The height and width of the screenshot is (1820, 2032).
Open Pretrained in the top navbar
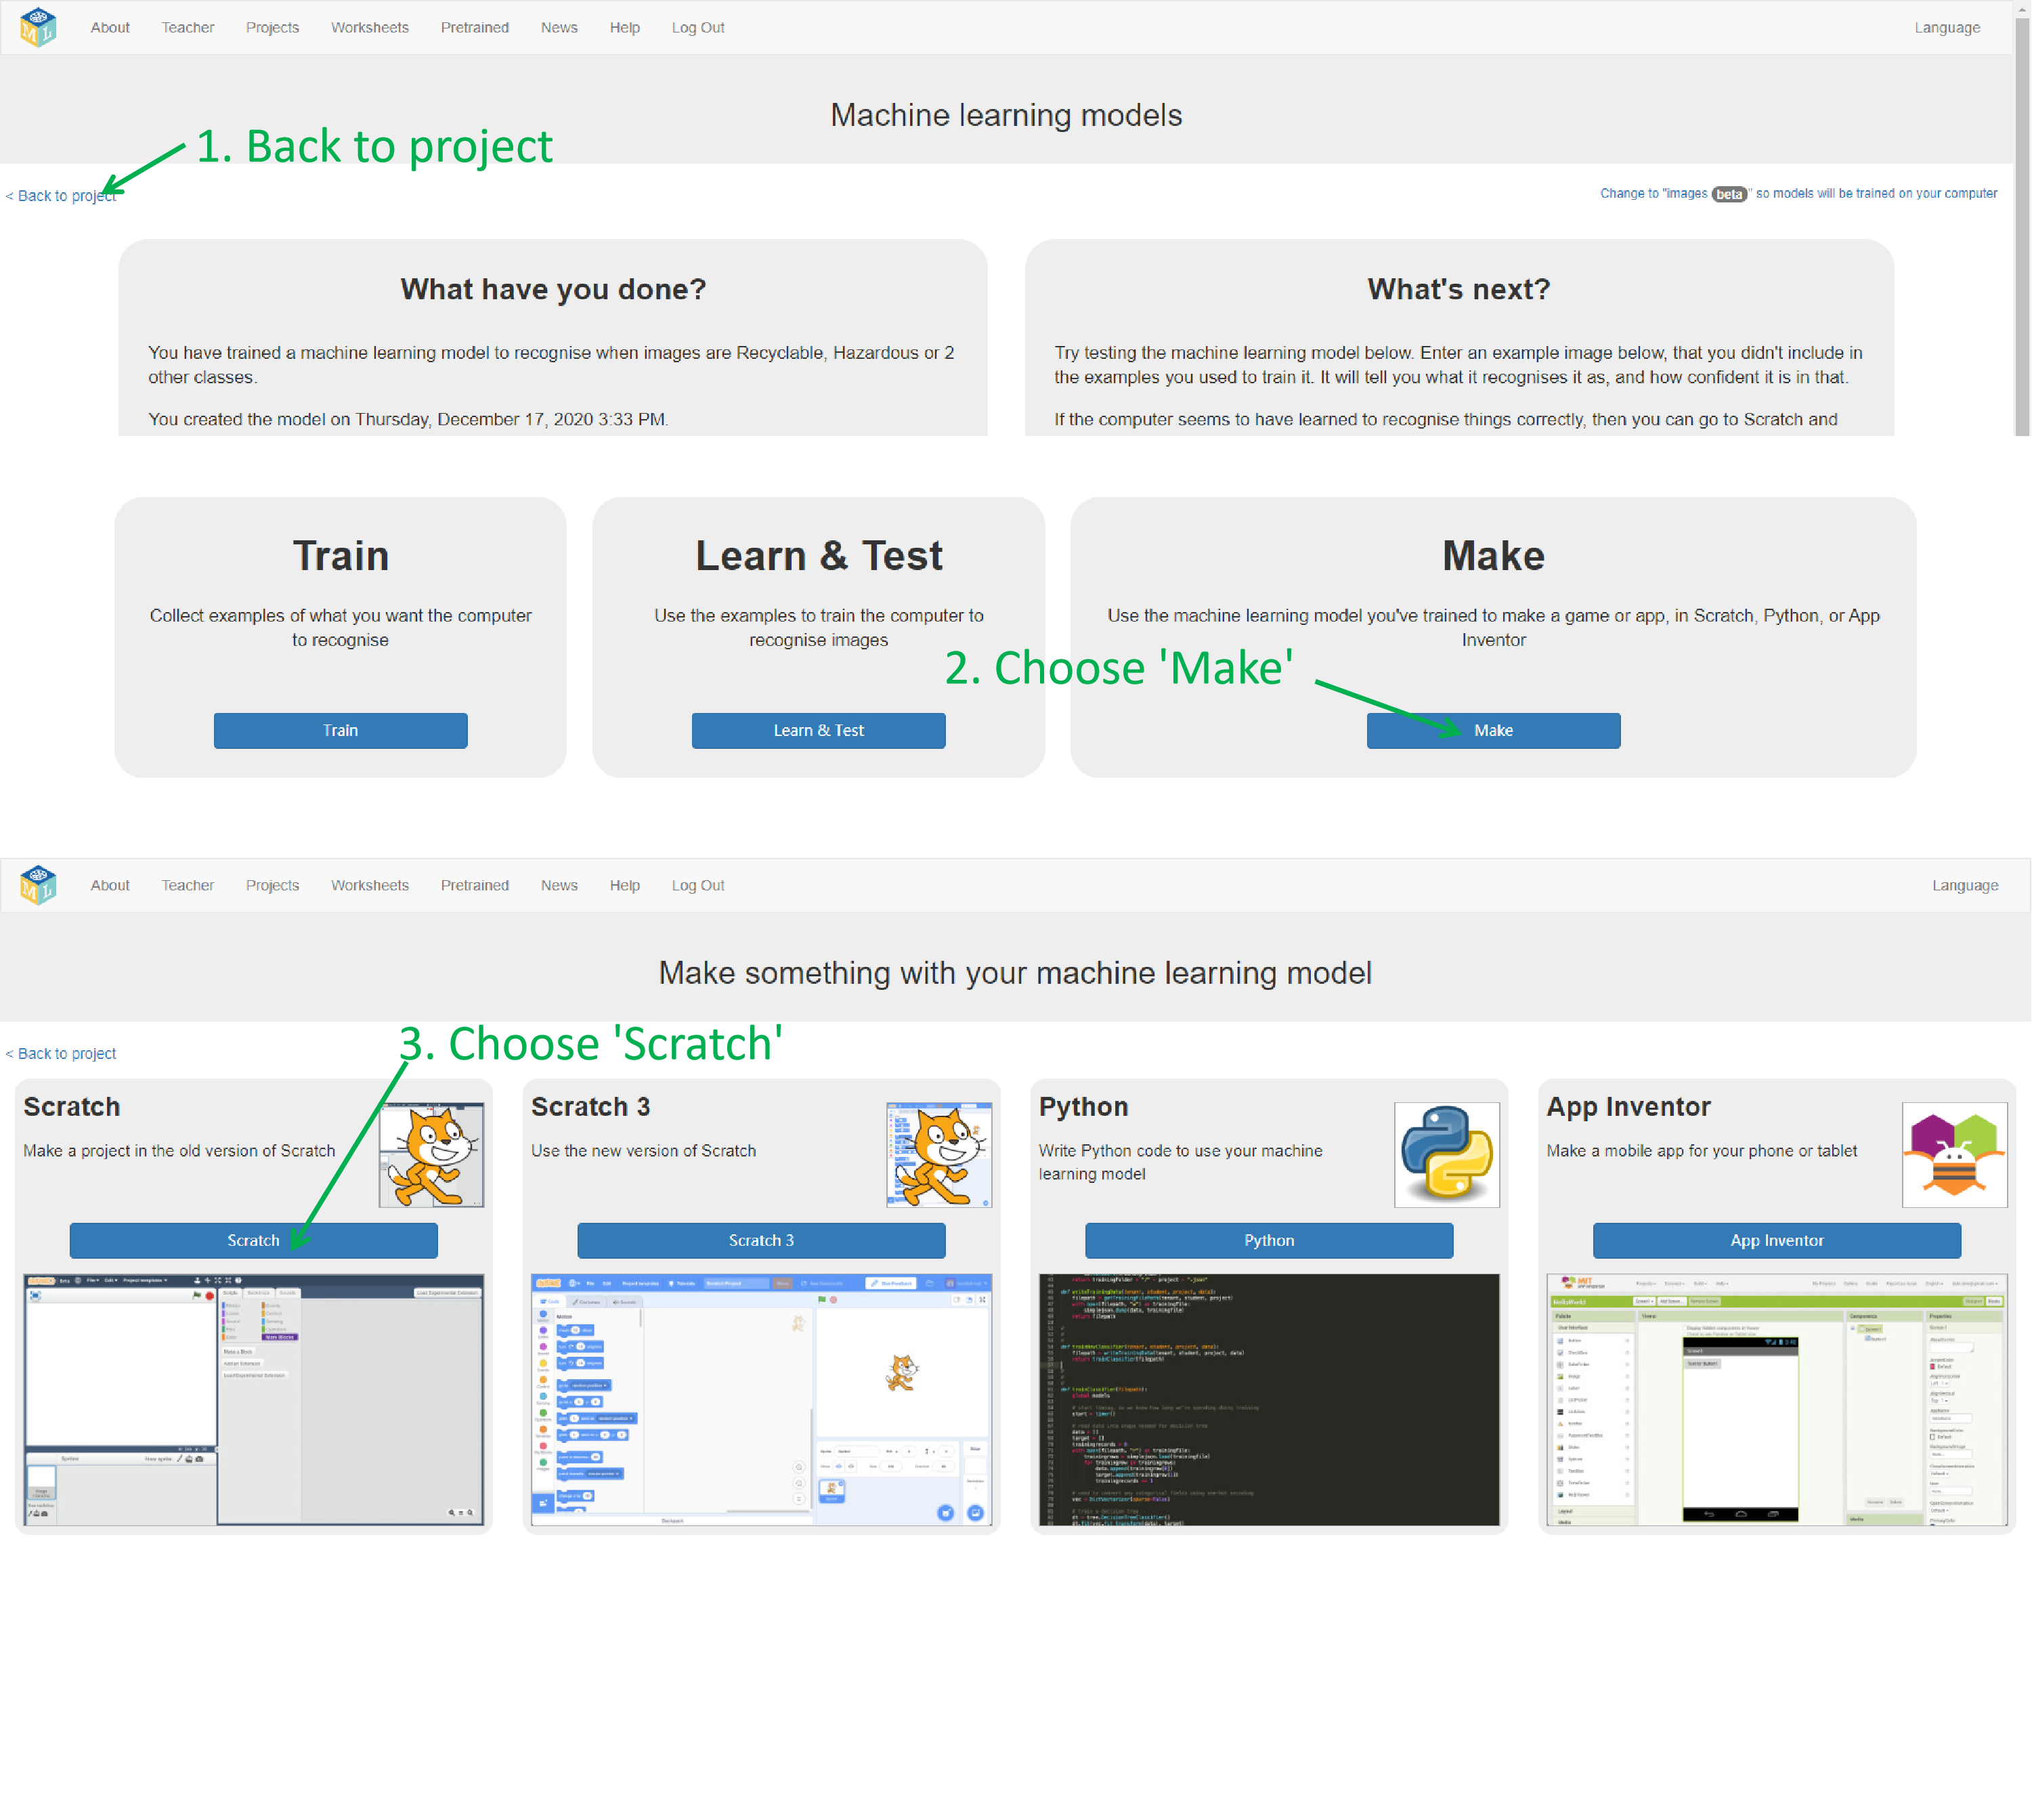(x=475, y=27)
